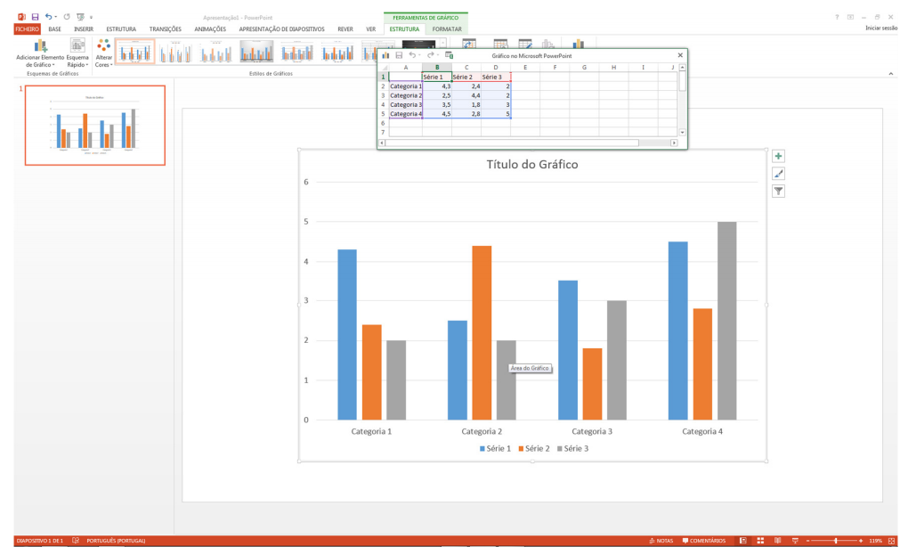Click Iniciar sessão sign-in link
This screenshot has width=908, height=555.
[x=881, y=29]
